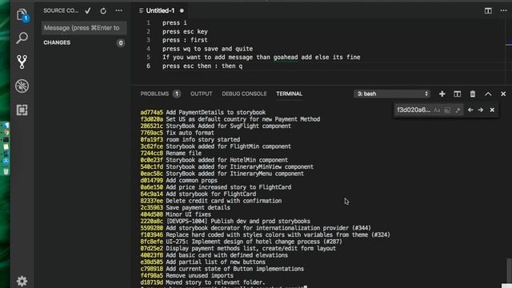Close the terminal panel
Viewport: 512px width, 288px height.
(503, 94)
